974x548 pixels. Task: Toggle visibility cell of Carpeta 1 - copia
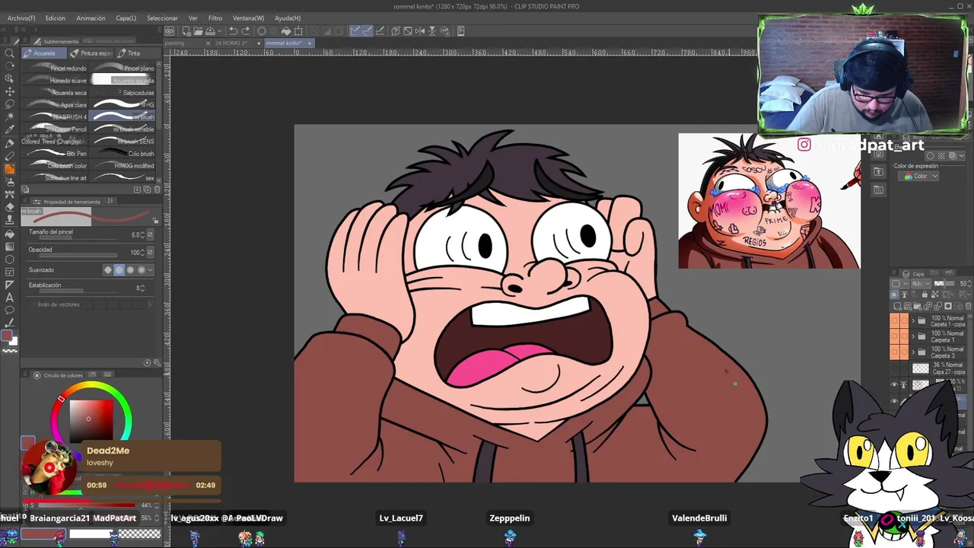[x=894, y=320]
